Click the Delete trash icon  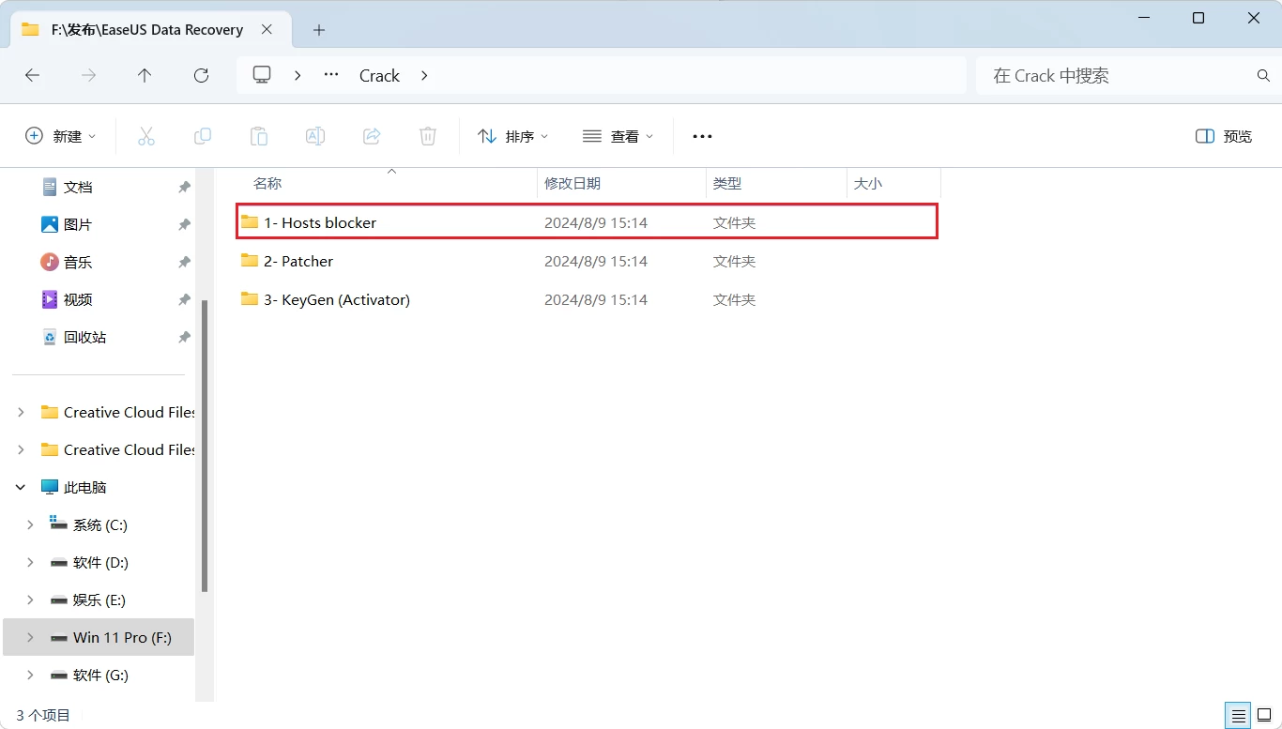(428, 136)
